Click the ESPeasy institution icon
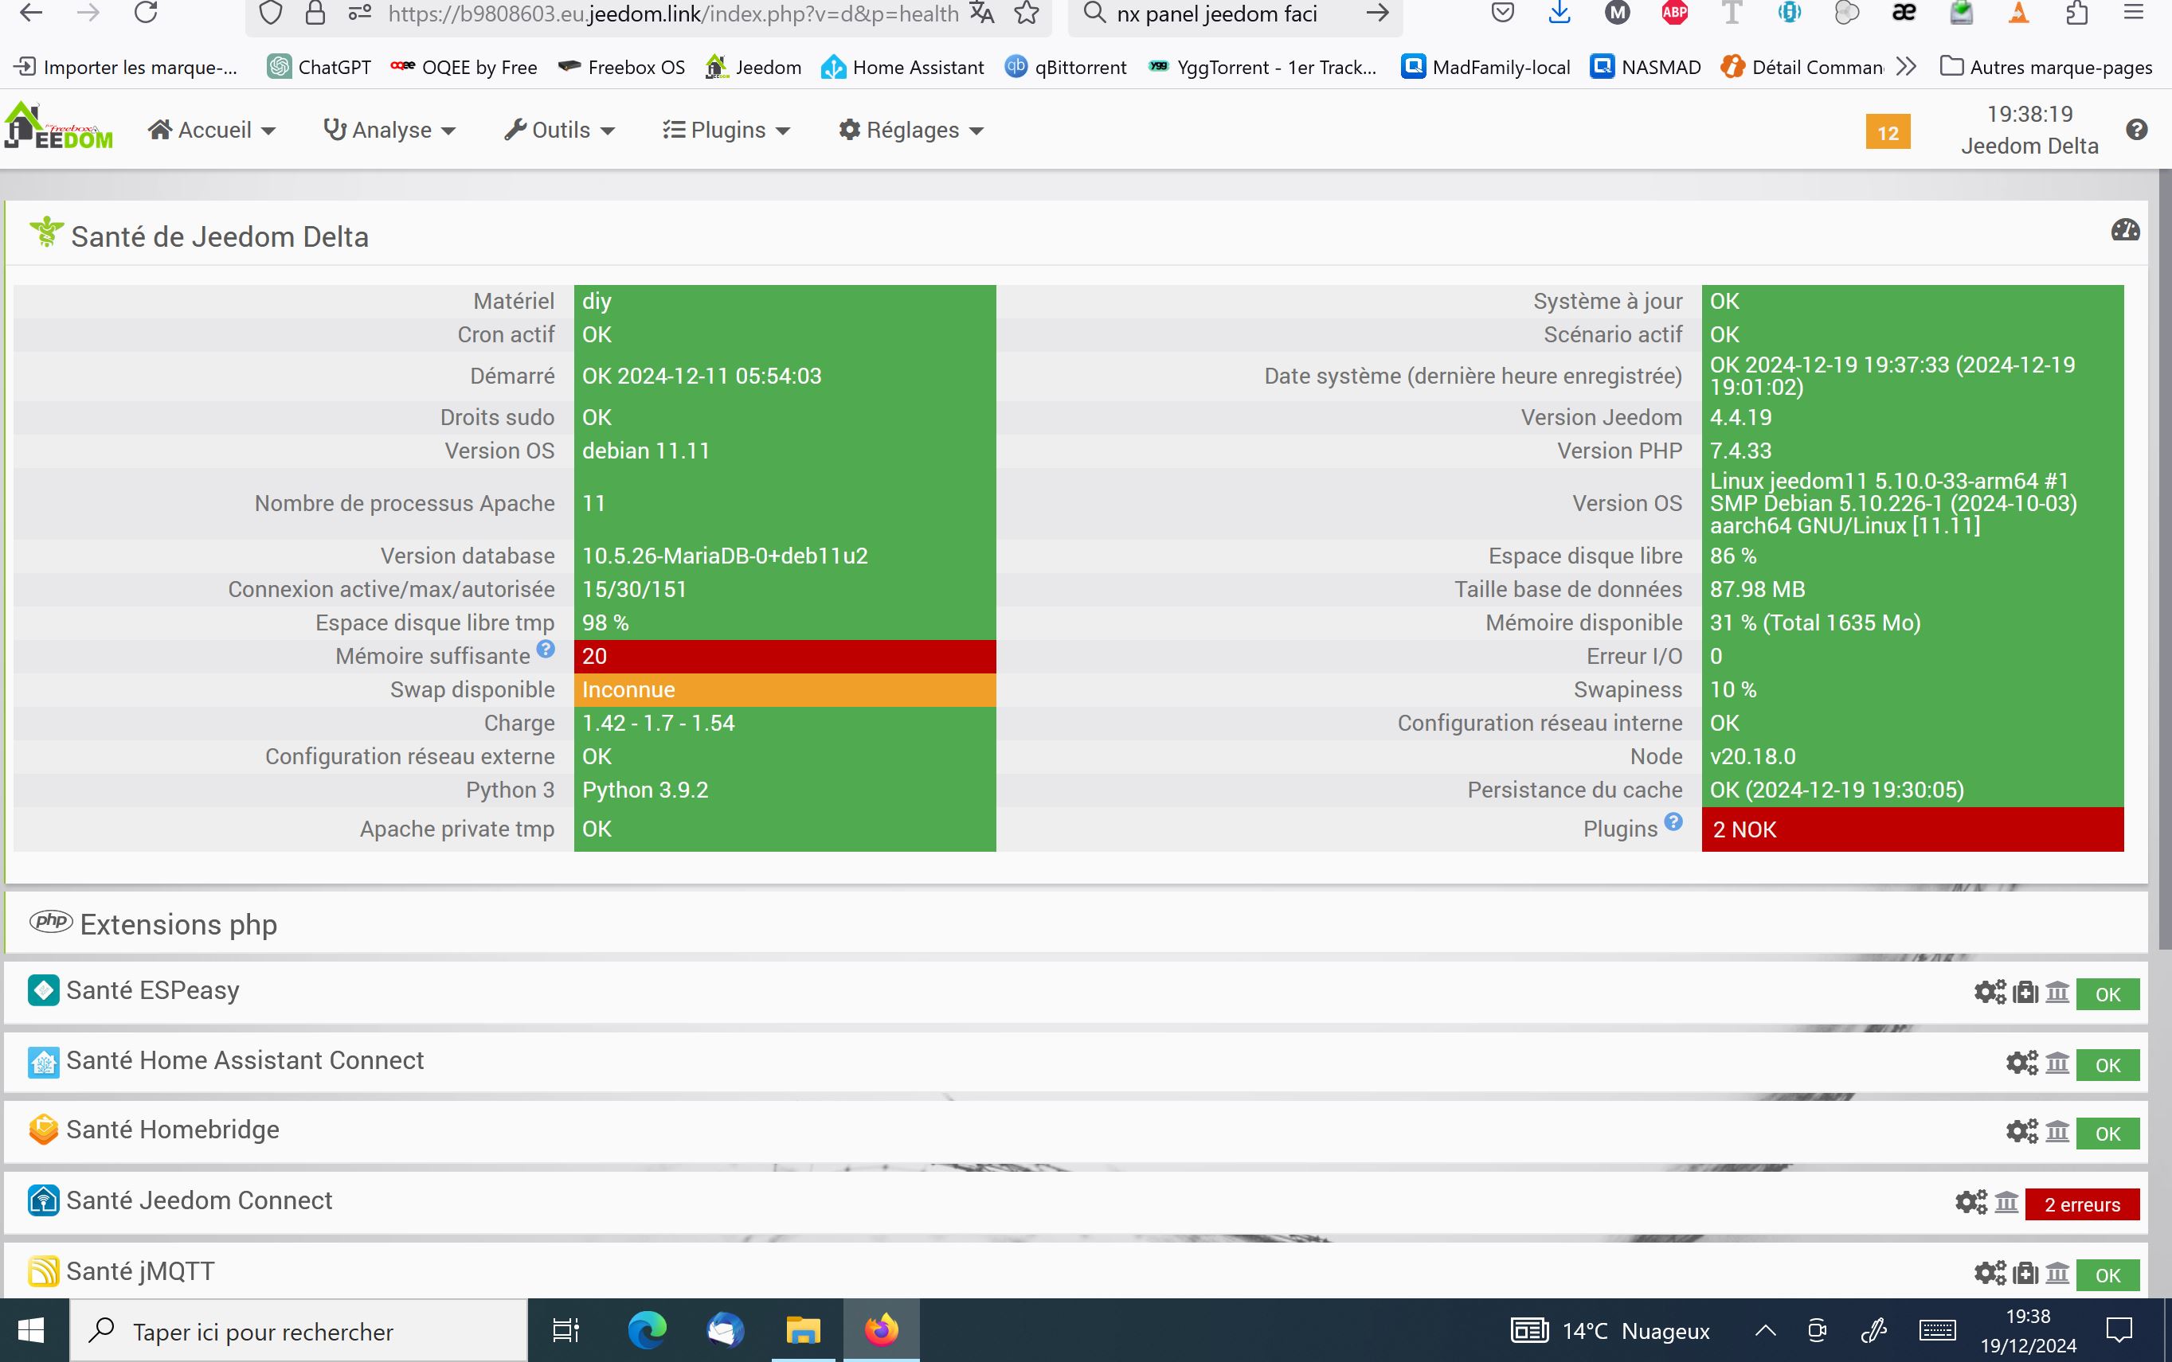This screenshot has height=1362, width=2172. pyautogui.click(x=2057, y=993)
